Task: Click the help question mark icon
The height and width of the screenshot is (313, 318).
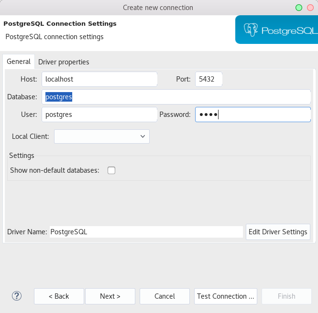Action: tap(17, 296)
